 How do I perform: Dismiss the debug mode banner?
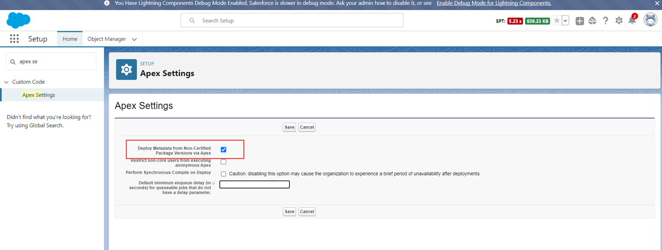tap(657, 3)
